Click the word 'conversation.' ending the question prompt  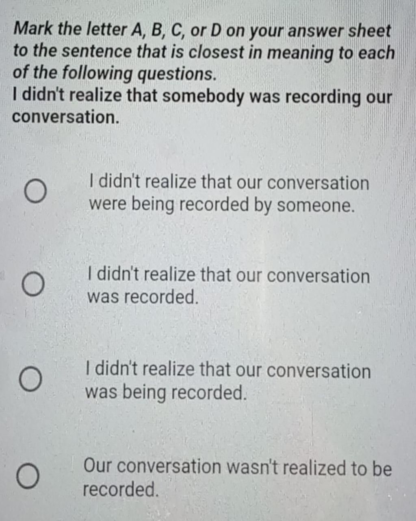pyautogui.click(x=66, y=117)
